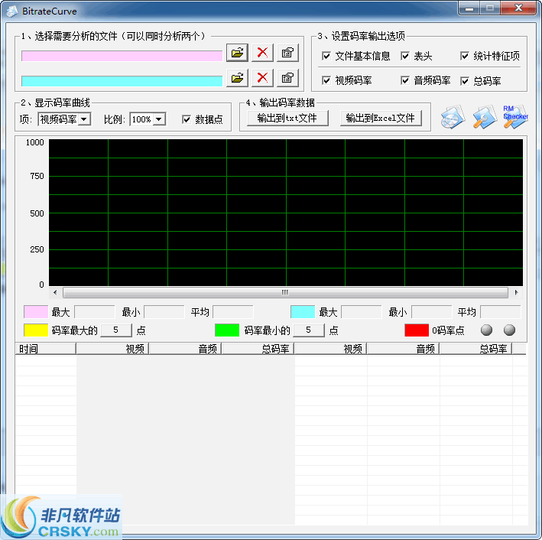Open file browser for the cyan second file

[237, 78]
